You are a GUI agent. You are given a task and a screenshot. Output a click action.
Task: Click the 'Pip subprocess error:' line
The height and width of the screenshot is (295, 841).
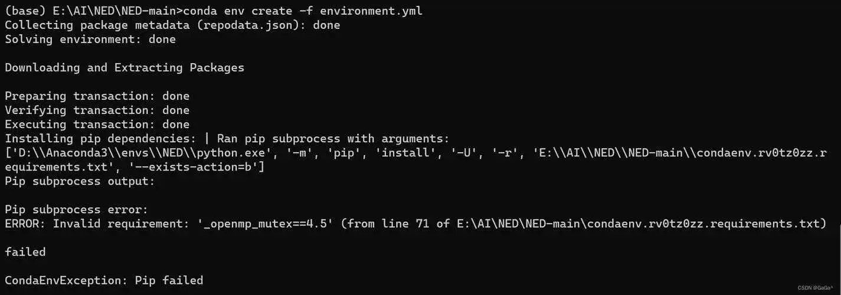[77, 209]
